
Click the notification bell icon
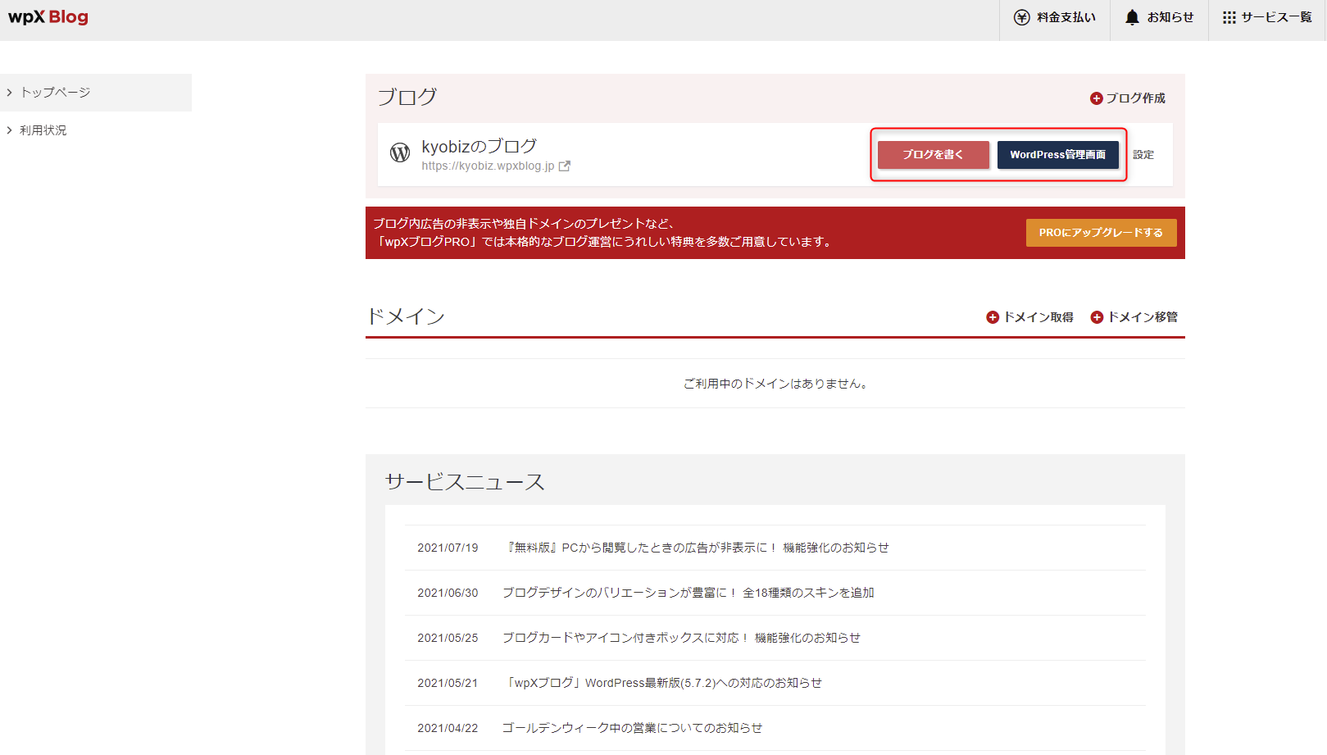(1132, 17)
